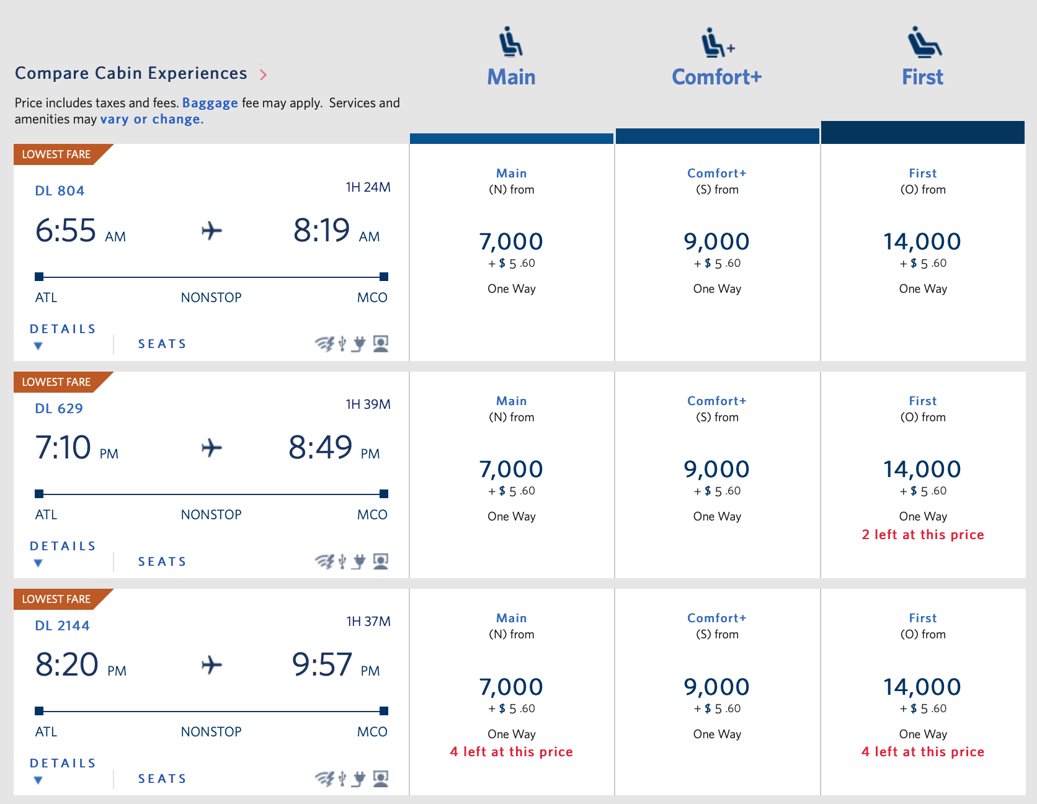Open SEATS for flight DL 804
The width and height of the screenshot is (1037, 804).
[162, 343]
